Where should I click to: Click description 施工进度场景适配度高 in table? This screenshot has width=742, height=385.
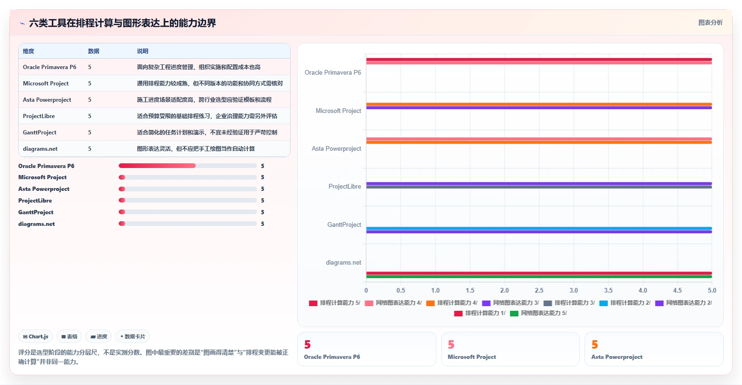coord(204,100)
